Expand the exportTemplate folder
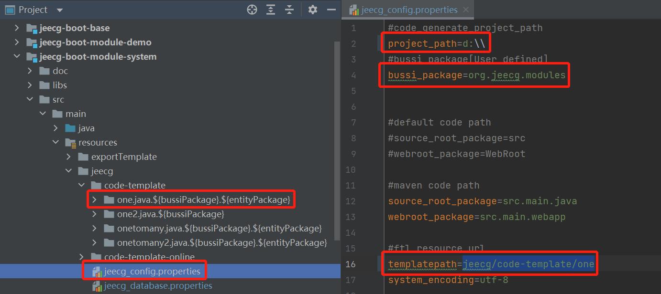 (x=69, y=157)
